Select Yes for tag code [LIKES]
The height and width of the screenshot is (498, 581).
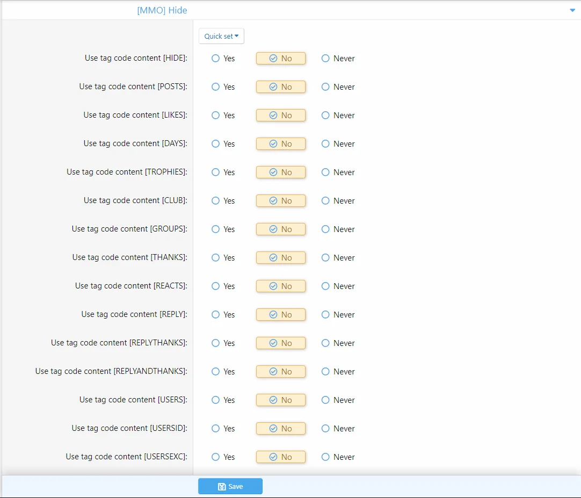tap(216, 116)
